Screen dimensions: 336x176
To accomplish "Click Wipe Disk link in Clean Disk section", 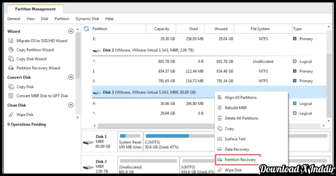I will (x=25, y=115).
